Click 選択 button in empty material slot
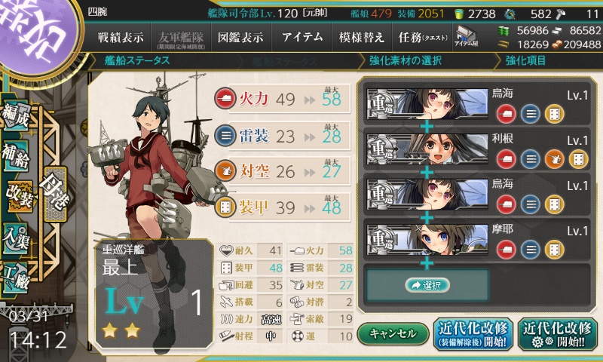The height and width of the screenshot is (362, 603). 427,285
